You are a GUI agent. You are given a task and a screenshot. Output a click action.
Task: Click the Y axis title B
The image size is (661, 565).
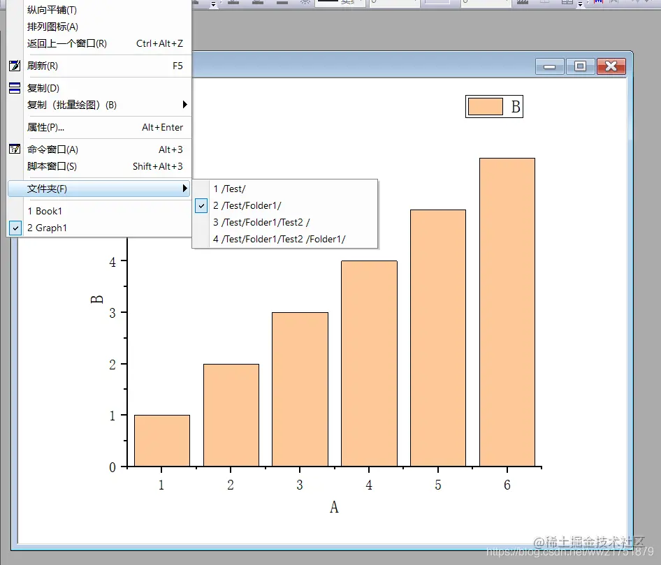(x=97, y=300)
